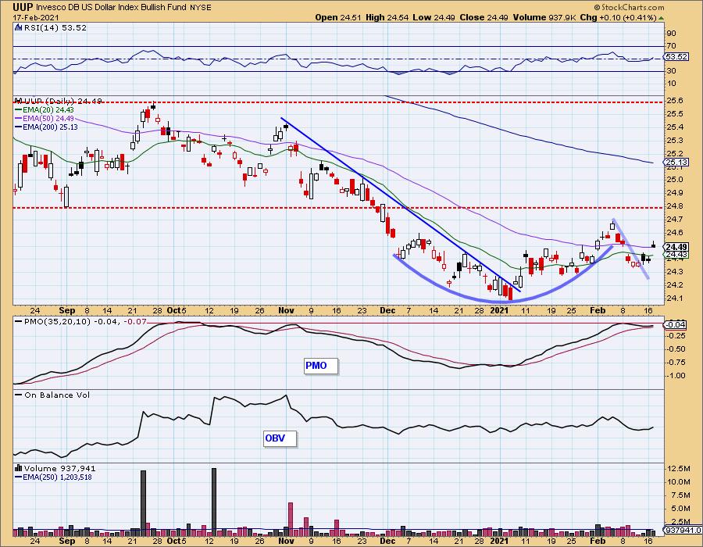Viewport: 703px width, 547px height.
Task: Click the tall late-September volume bar
Action: [x=144, y=503]
